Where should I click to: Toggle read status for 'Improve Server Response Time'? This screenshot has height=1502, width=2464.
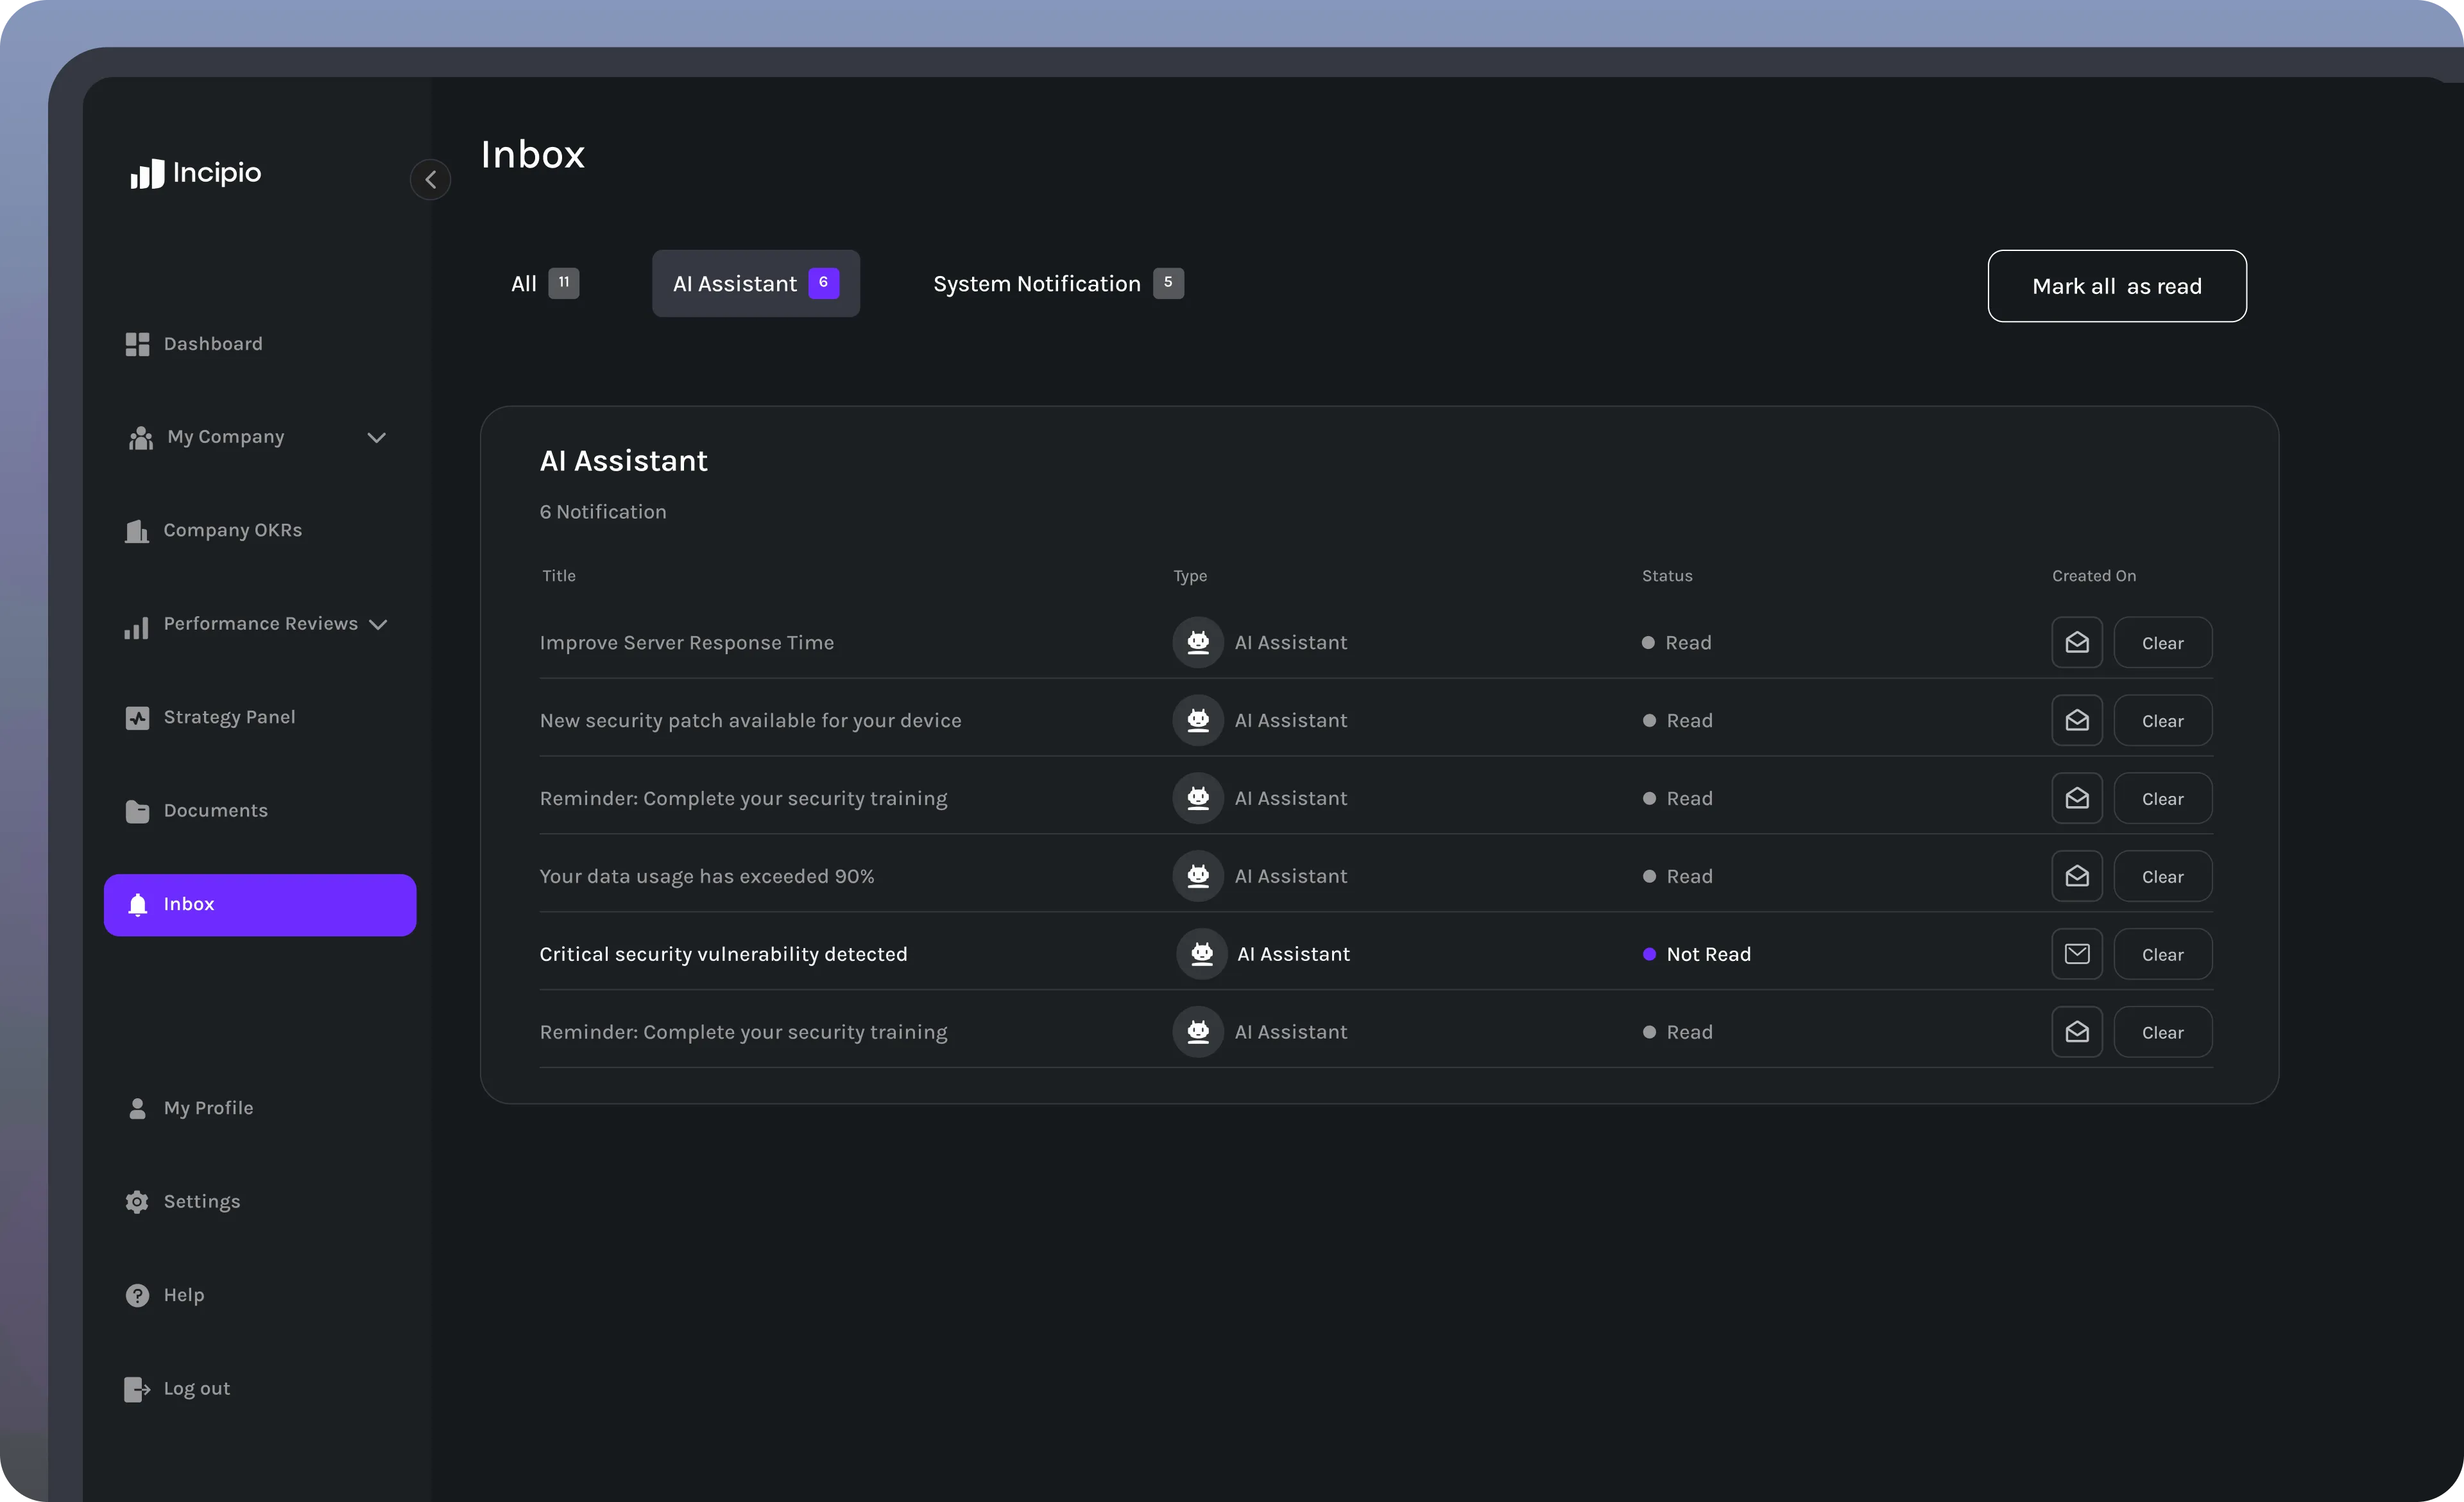[x=2077, y=643]
